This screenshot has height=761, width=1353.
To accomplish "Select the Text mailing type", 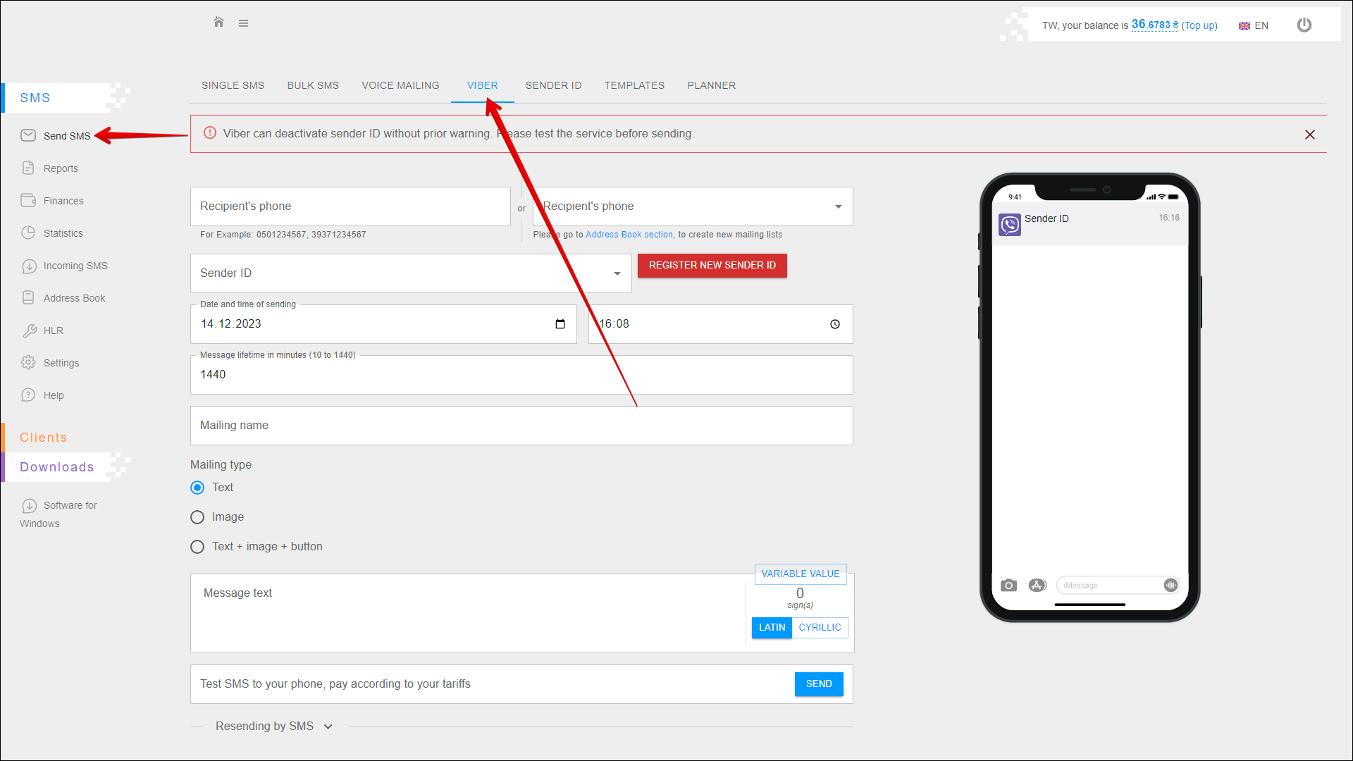I will pos(197,488).
